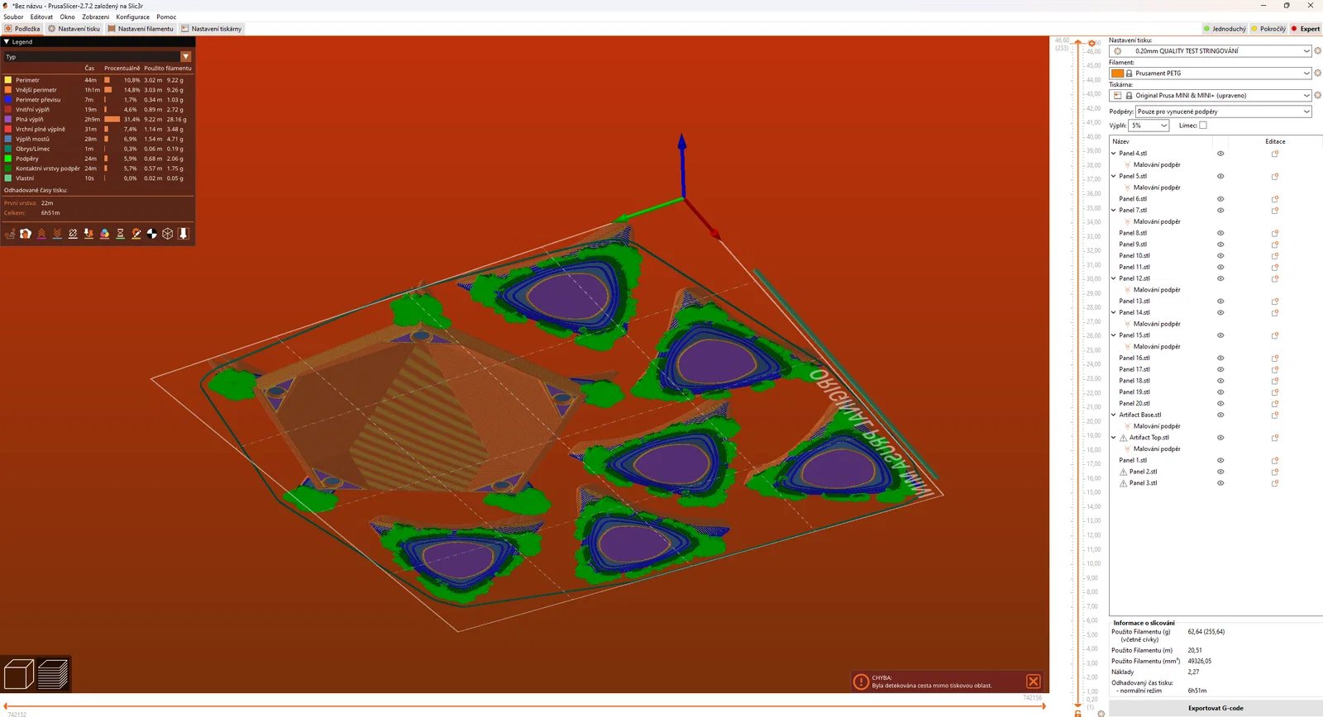The width and height of the screenshot is (1323, 717).
Task: Click the vertical layer slider top handle
Action: pyautogui.click(x=1078, y=42)
